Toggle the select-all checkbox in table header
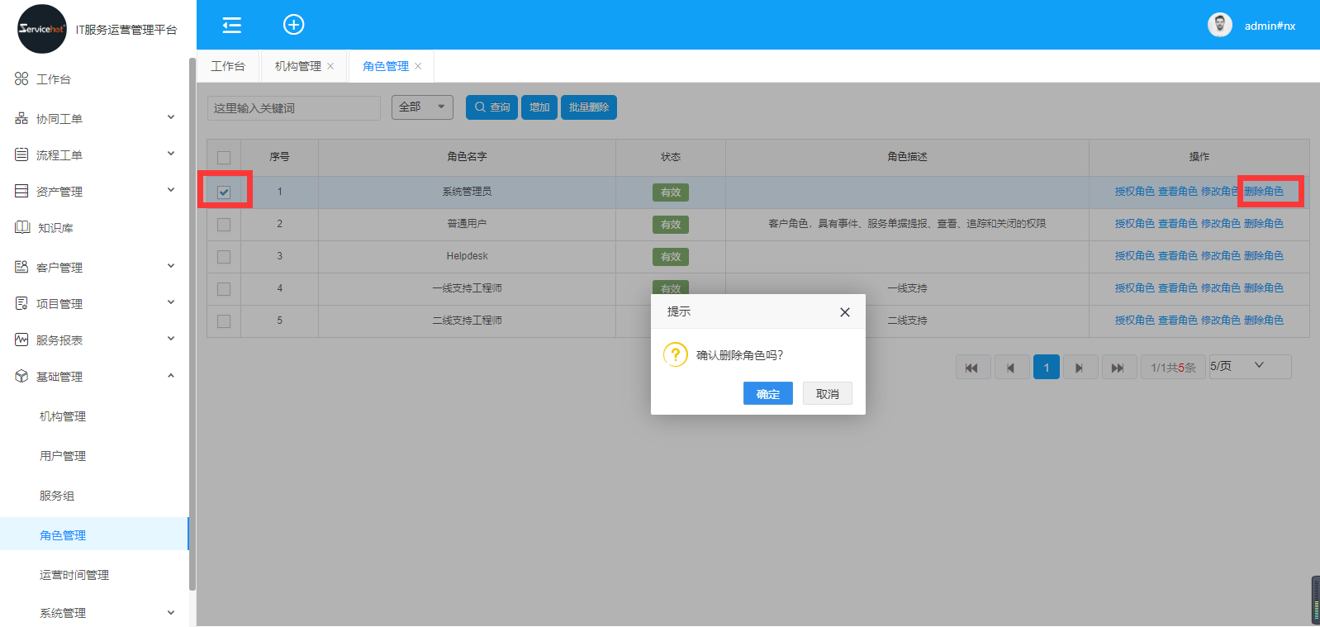The height and width of the screenshot is (627, 1320). [224, 157]
